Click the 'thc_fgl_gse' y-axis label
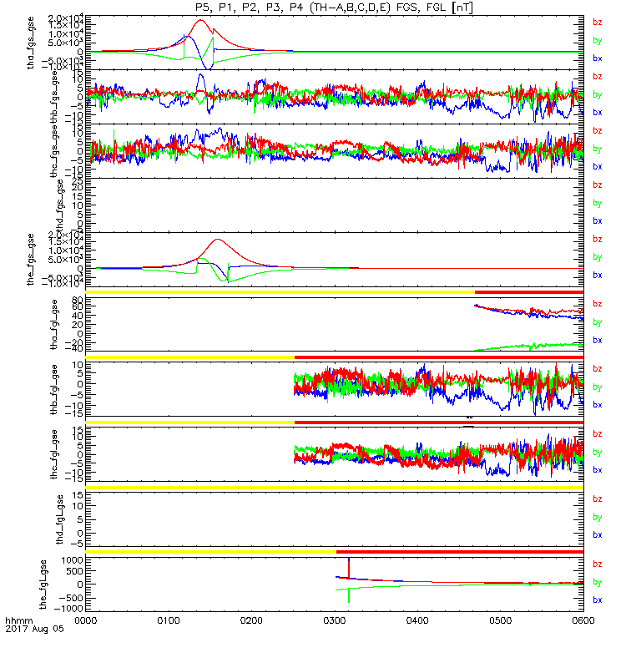 tap(54, 454)
